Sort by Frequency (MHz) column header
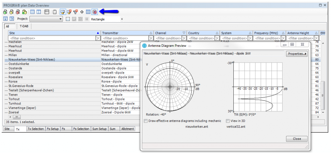 [x=269, y=33]
